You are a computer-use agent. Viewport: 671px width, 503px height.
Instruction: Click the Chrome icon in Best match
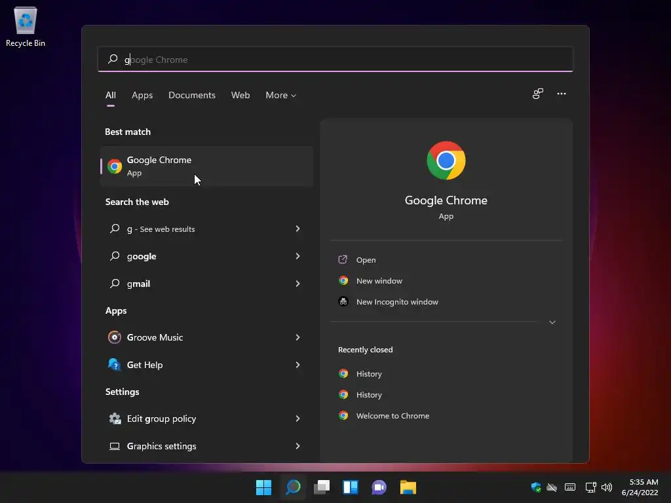115,166
